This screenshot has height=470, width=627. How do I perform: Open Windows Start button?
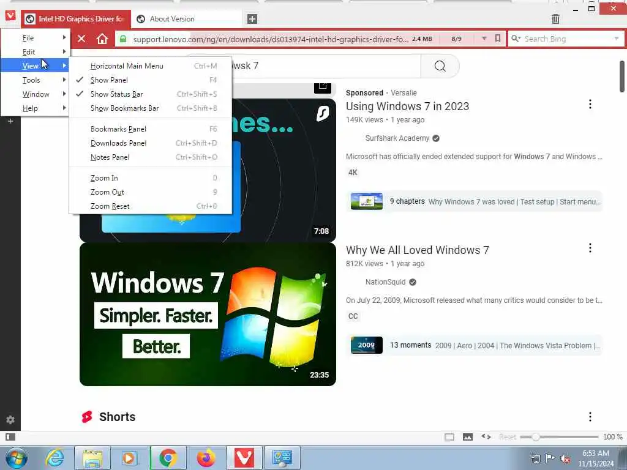tap(17, 458)
